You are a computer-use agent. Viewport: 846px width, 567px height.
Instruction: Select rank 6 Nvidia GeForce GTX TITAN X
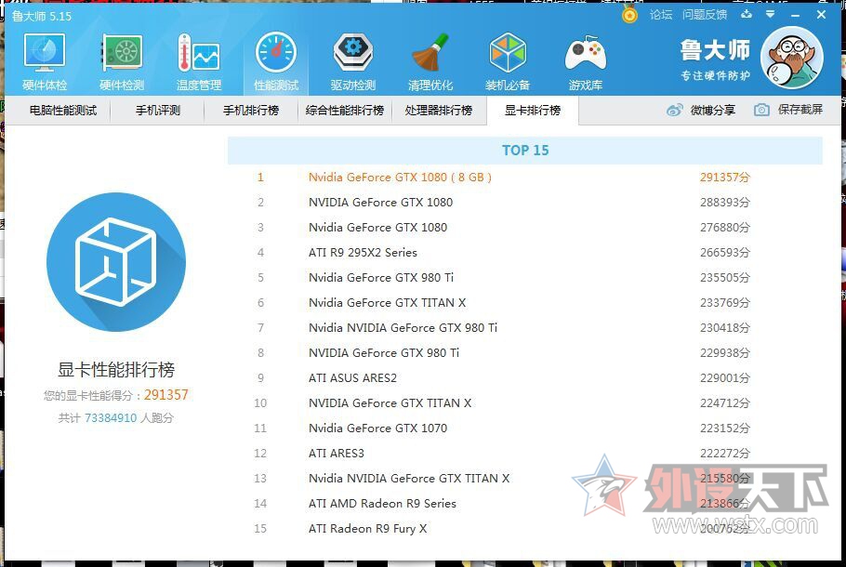pos(525,303)
